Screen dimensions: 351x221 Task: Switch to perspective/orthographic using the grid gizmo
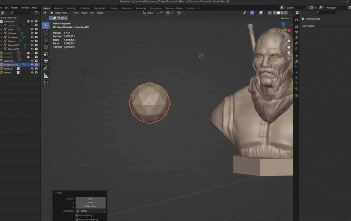coord(289,58)
